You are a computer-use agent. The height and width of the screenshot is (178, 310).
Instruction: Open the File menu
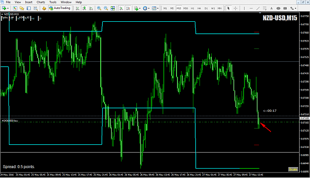click(8, 2)
